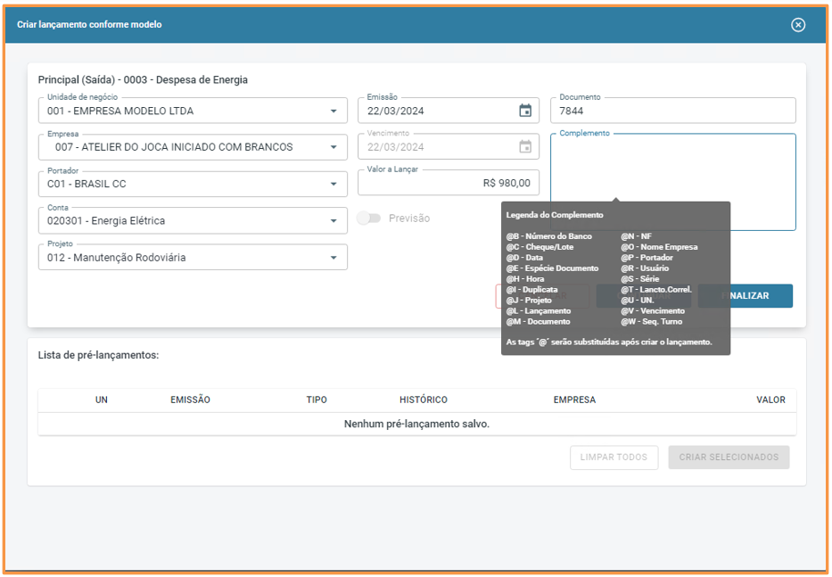Select the Valor a Lançar field
This screenshot has height=577, width=832.
(449, 183)
